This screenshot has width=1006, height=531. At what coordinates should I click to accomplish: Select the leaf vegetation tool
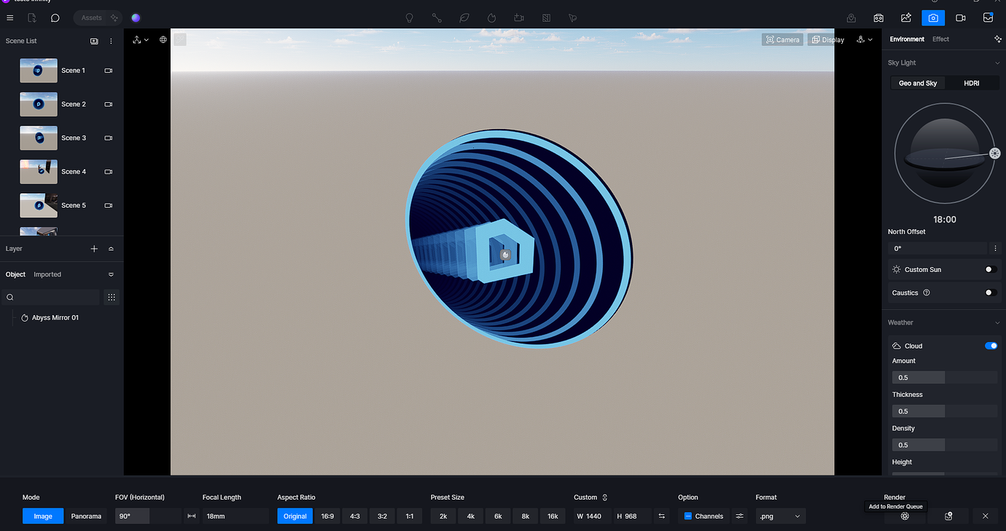pyautogui.click(x=464, y=18)
